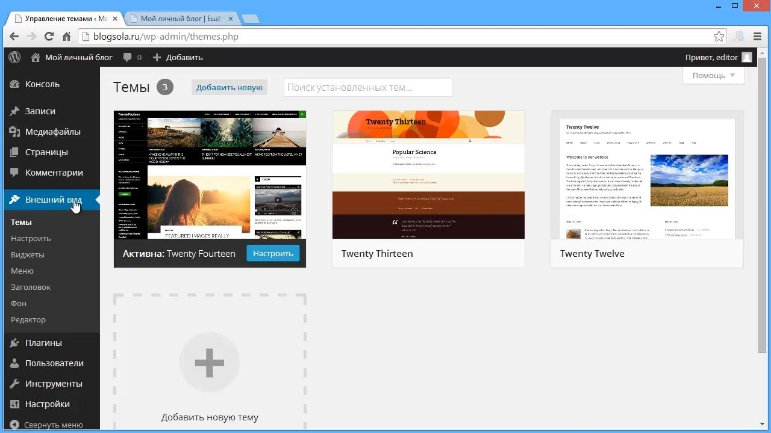Expand the Помощь help dropdown

[x=714, y=75]
